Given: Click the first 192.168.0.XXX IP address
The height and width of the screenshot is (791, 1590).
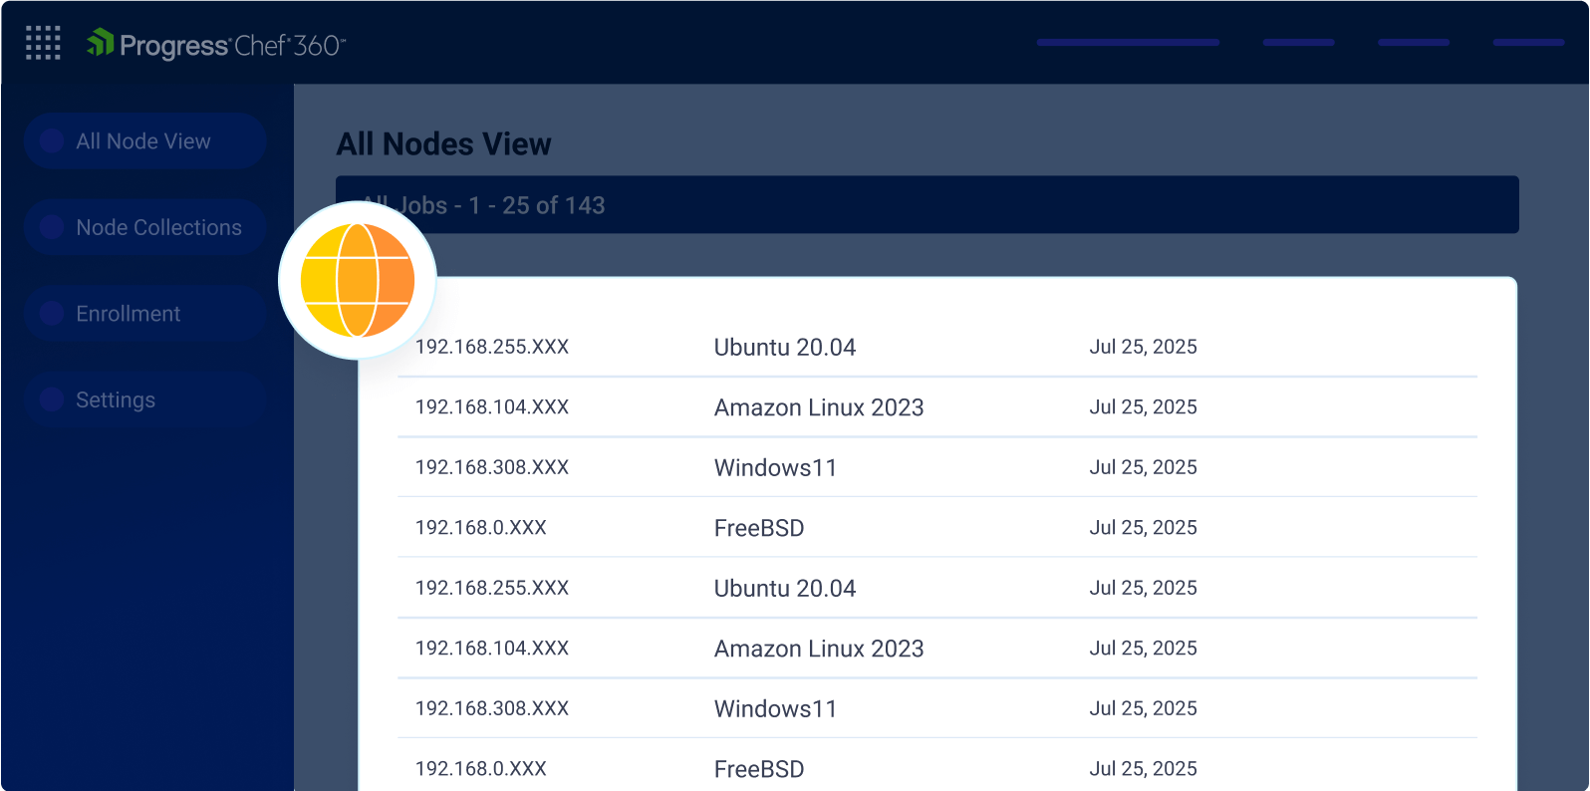Looking at the screenshot, I should tap(481, 528).
